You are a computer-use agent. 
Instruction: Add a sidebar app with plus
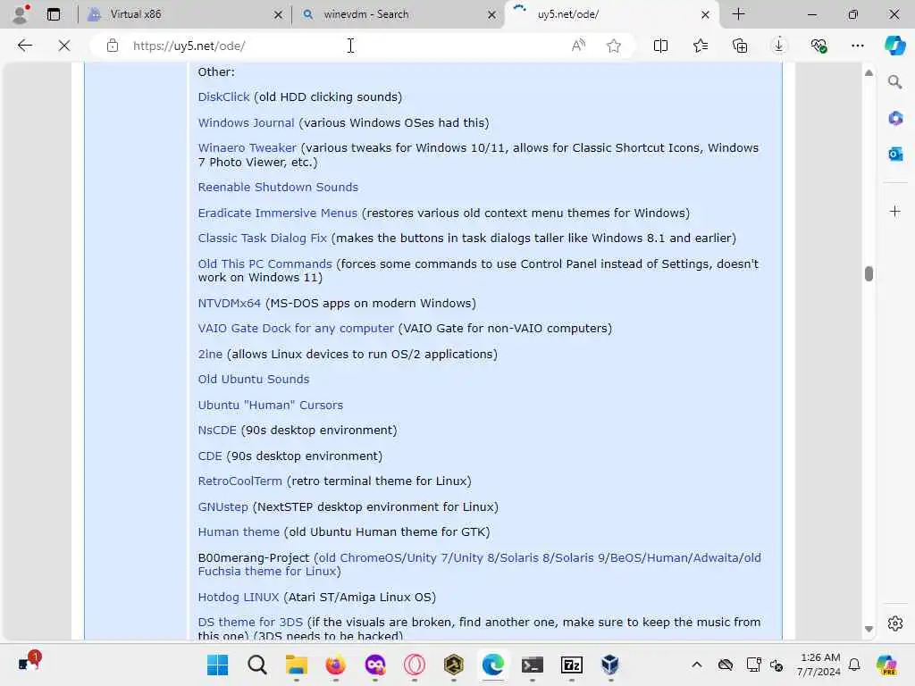[x=895, y=211]
